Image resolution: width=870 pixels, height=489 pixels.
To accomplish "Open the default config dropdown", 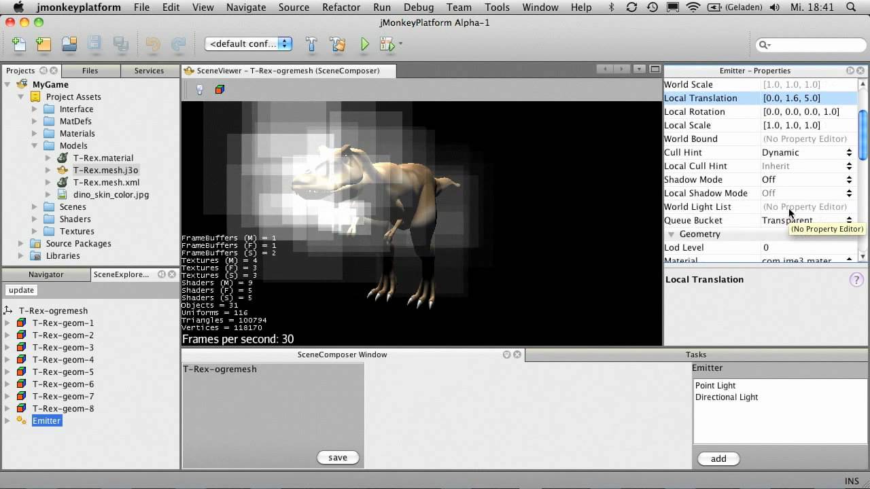I will pos(249,44).
